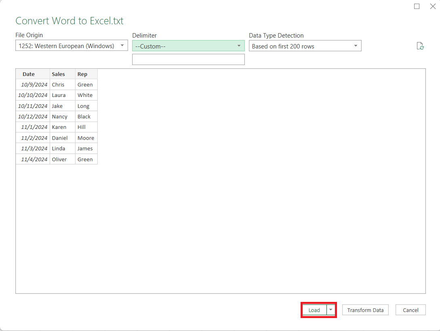Maximize the import dialog window

click(417, 6)
